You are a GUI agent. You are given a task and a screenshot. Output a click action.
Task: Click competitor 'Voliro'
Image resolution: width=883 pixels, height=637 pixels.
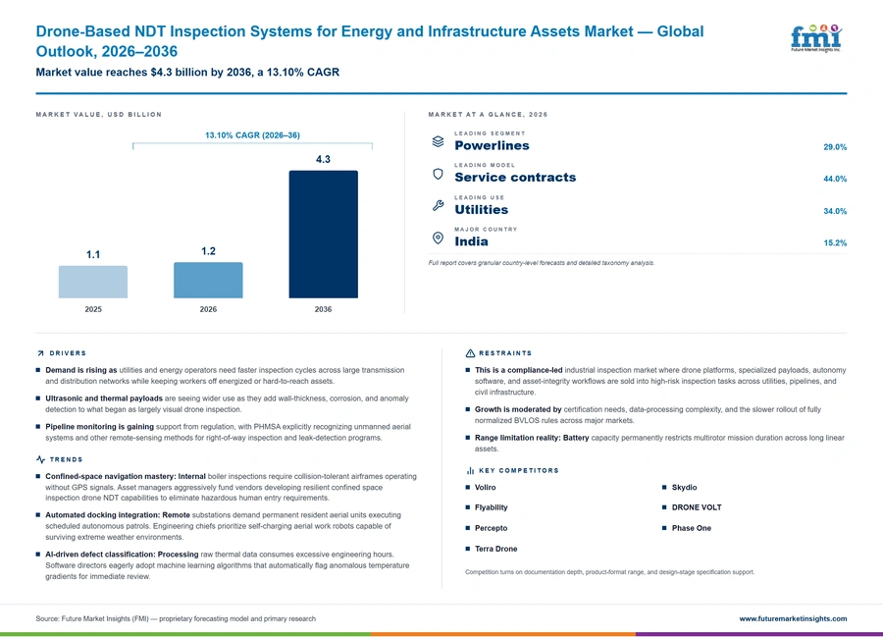(x=485, y=487)
